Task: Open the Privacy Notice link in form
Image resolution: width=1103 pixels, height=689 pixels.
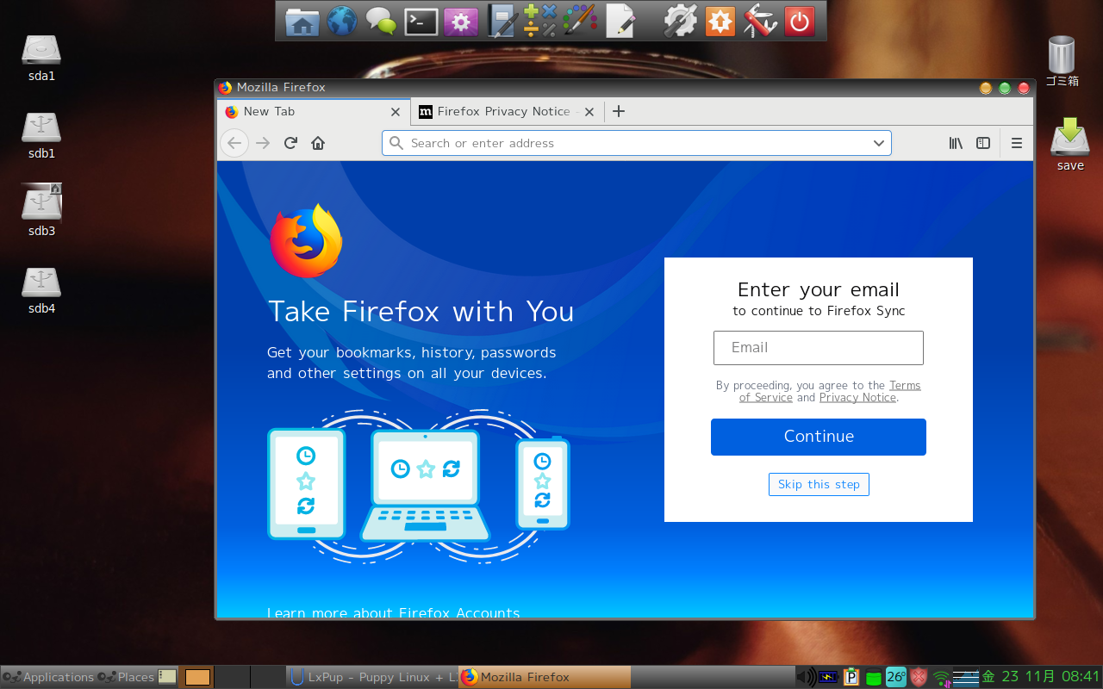Action: coord(857,397)
